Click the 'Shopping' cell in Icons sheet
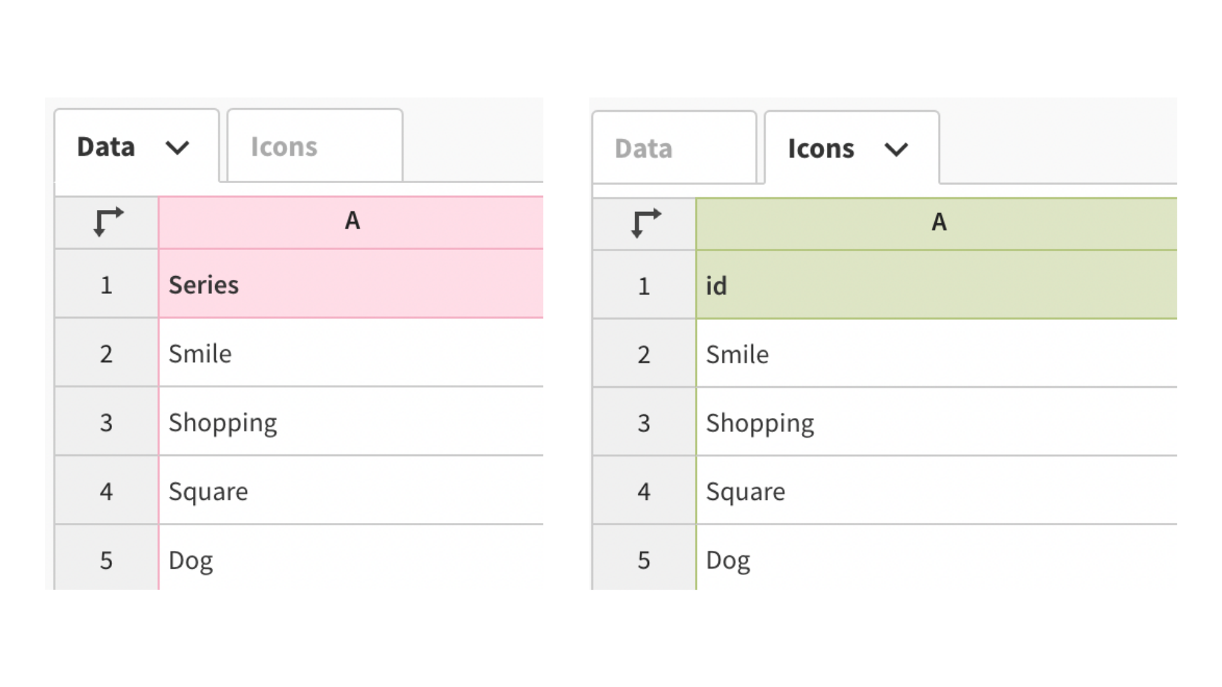1222x687 pixels. click(937, 422)
